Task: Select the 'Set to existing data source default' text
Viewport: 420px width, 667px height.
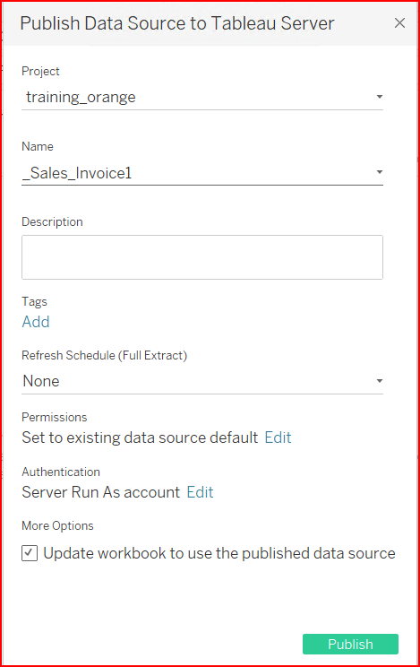Action: click(140, 437)
